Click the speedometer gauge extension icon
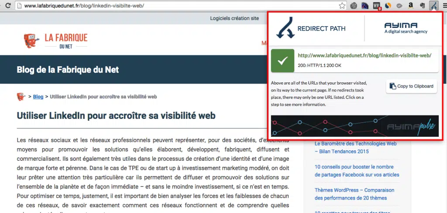The width and height of the screenshot is (447, 213). pyautogui.click(x=365, y=6)
